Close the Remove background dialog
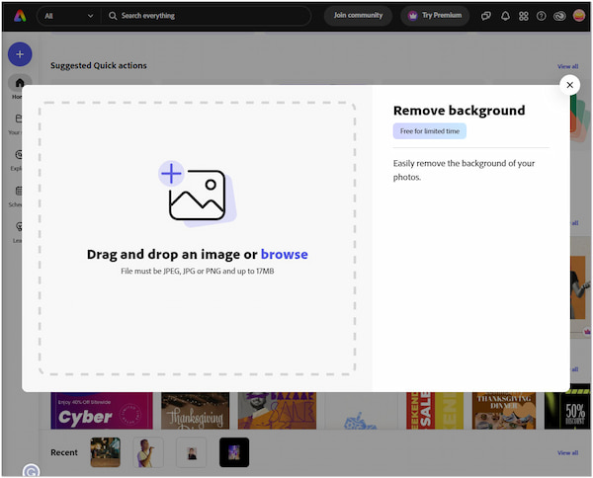The height and width of the screenshot is (478, 593). pos(570,85)
